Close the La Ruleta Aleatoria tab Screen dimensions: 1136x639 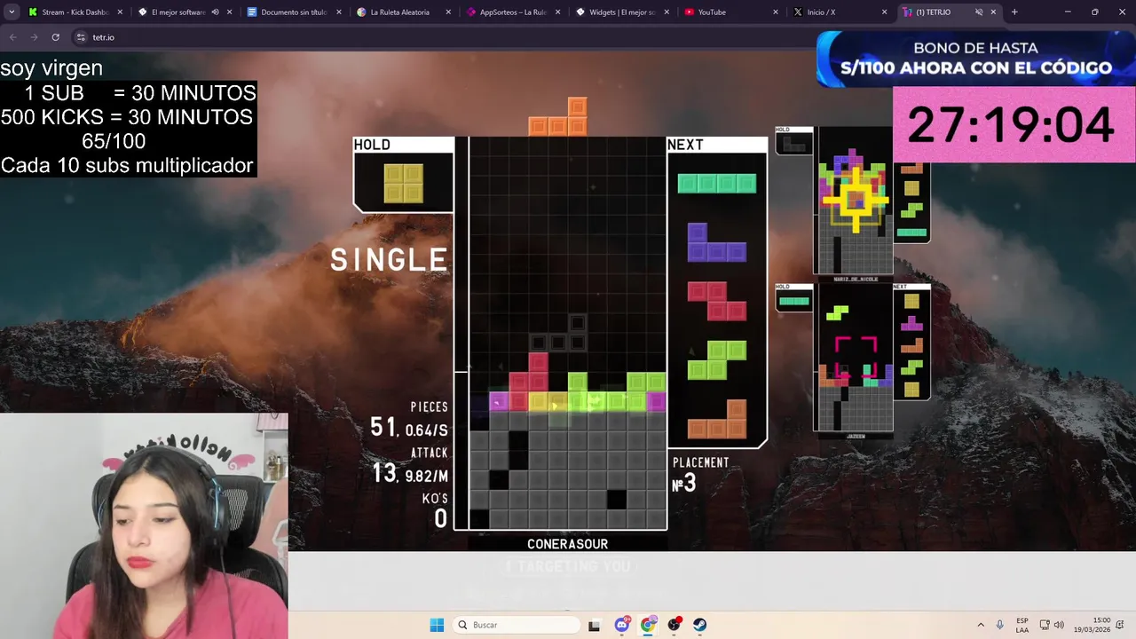click(x=449, y=12)
